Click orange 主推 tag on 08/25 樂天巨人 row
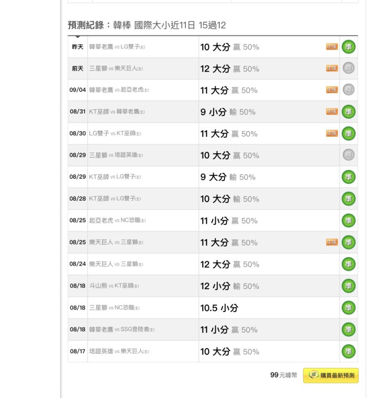The height and width of the screenshot is (398, 370). [332, 242]
